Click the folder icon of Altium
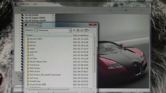166x93 pixels. point(28,42)
